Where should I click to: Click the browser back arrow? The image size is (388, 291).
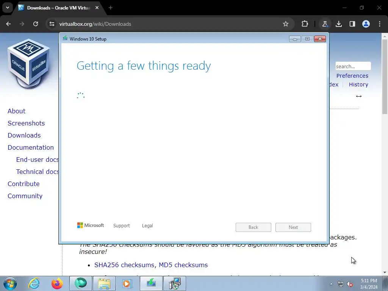[x=8, y=24]
